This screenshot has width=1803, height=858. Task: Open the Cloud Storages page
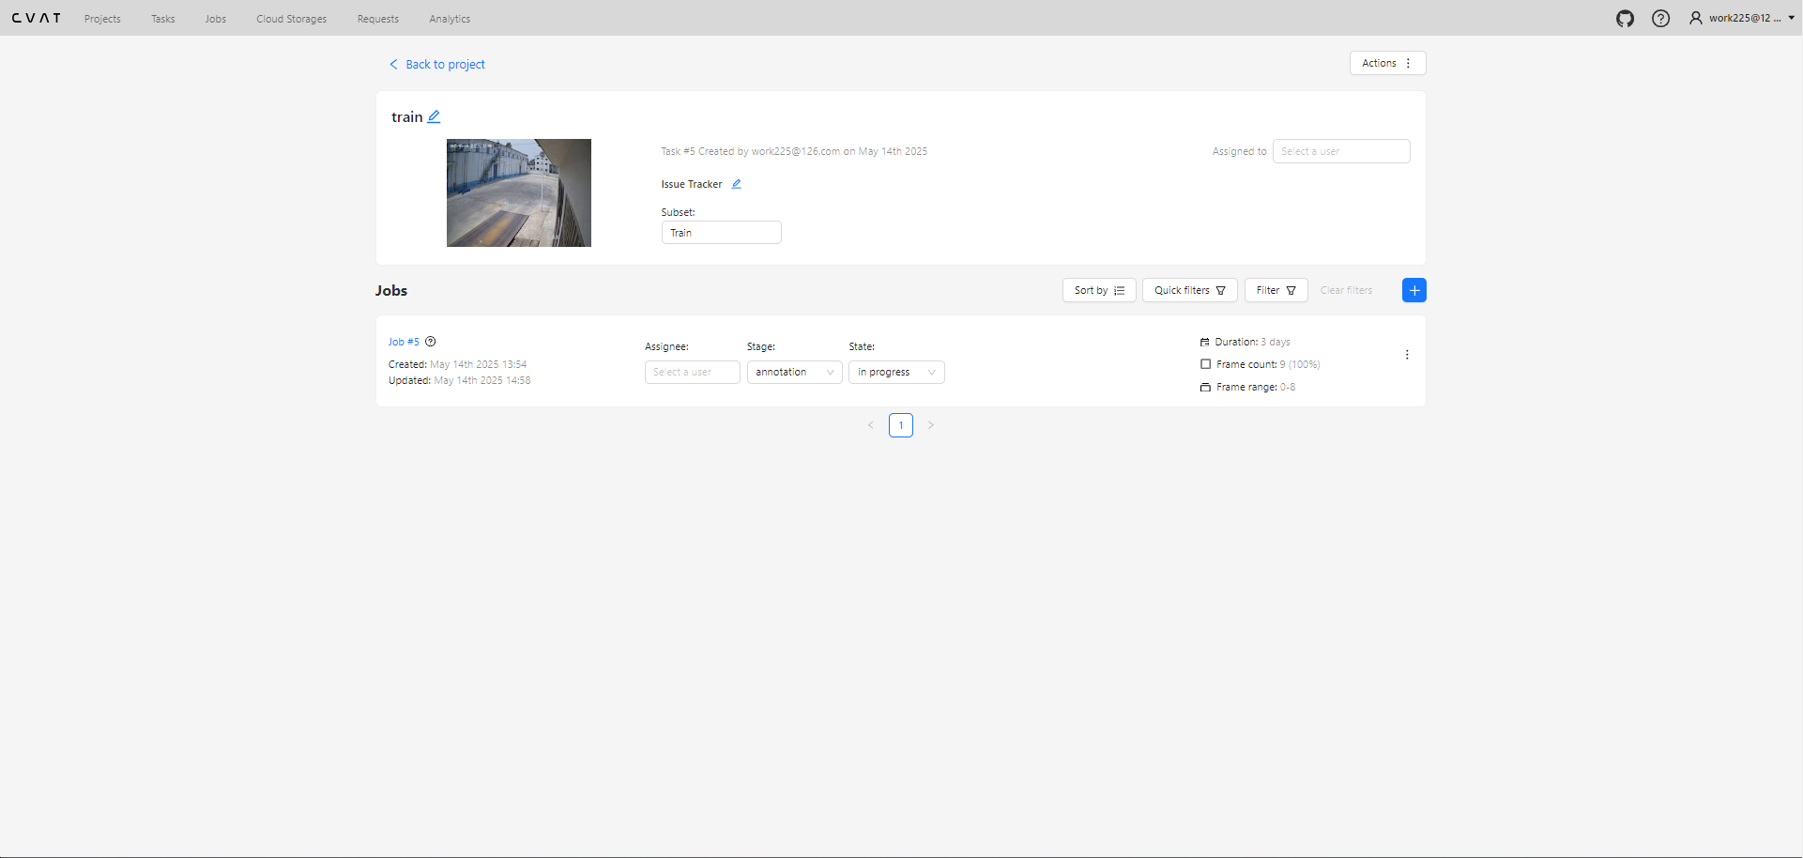click(x=292, y=19)
